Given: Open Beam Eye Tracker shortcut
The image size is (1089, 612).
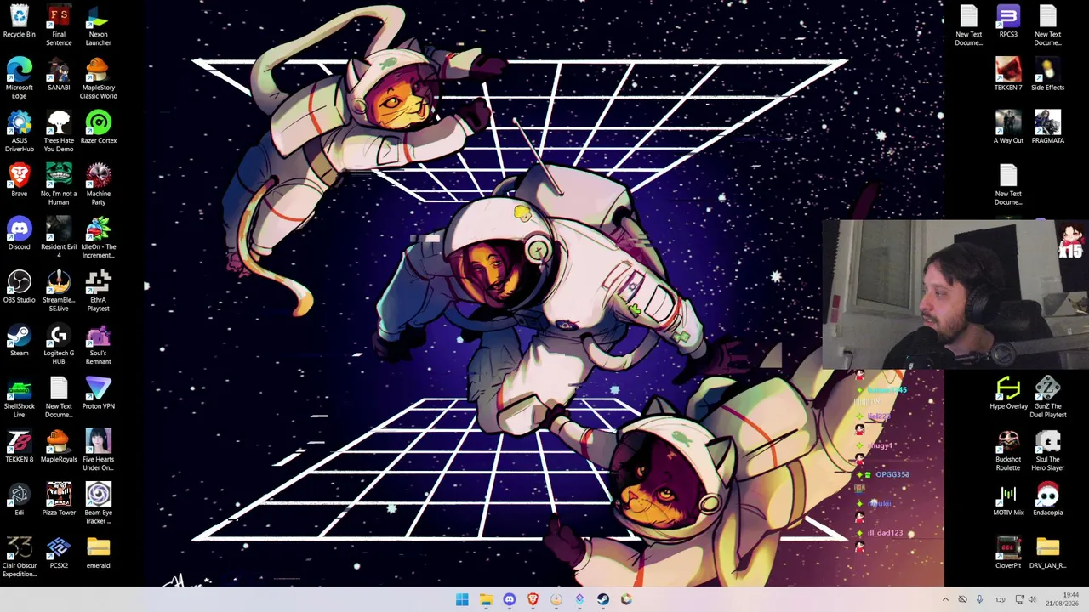Looking at the screenshot, I should tap(98, 504).
